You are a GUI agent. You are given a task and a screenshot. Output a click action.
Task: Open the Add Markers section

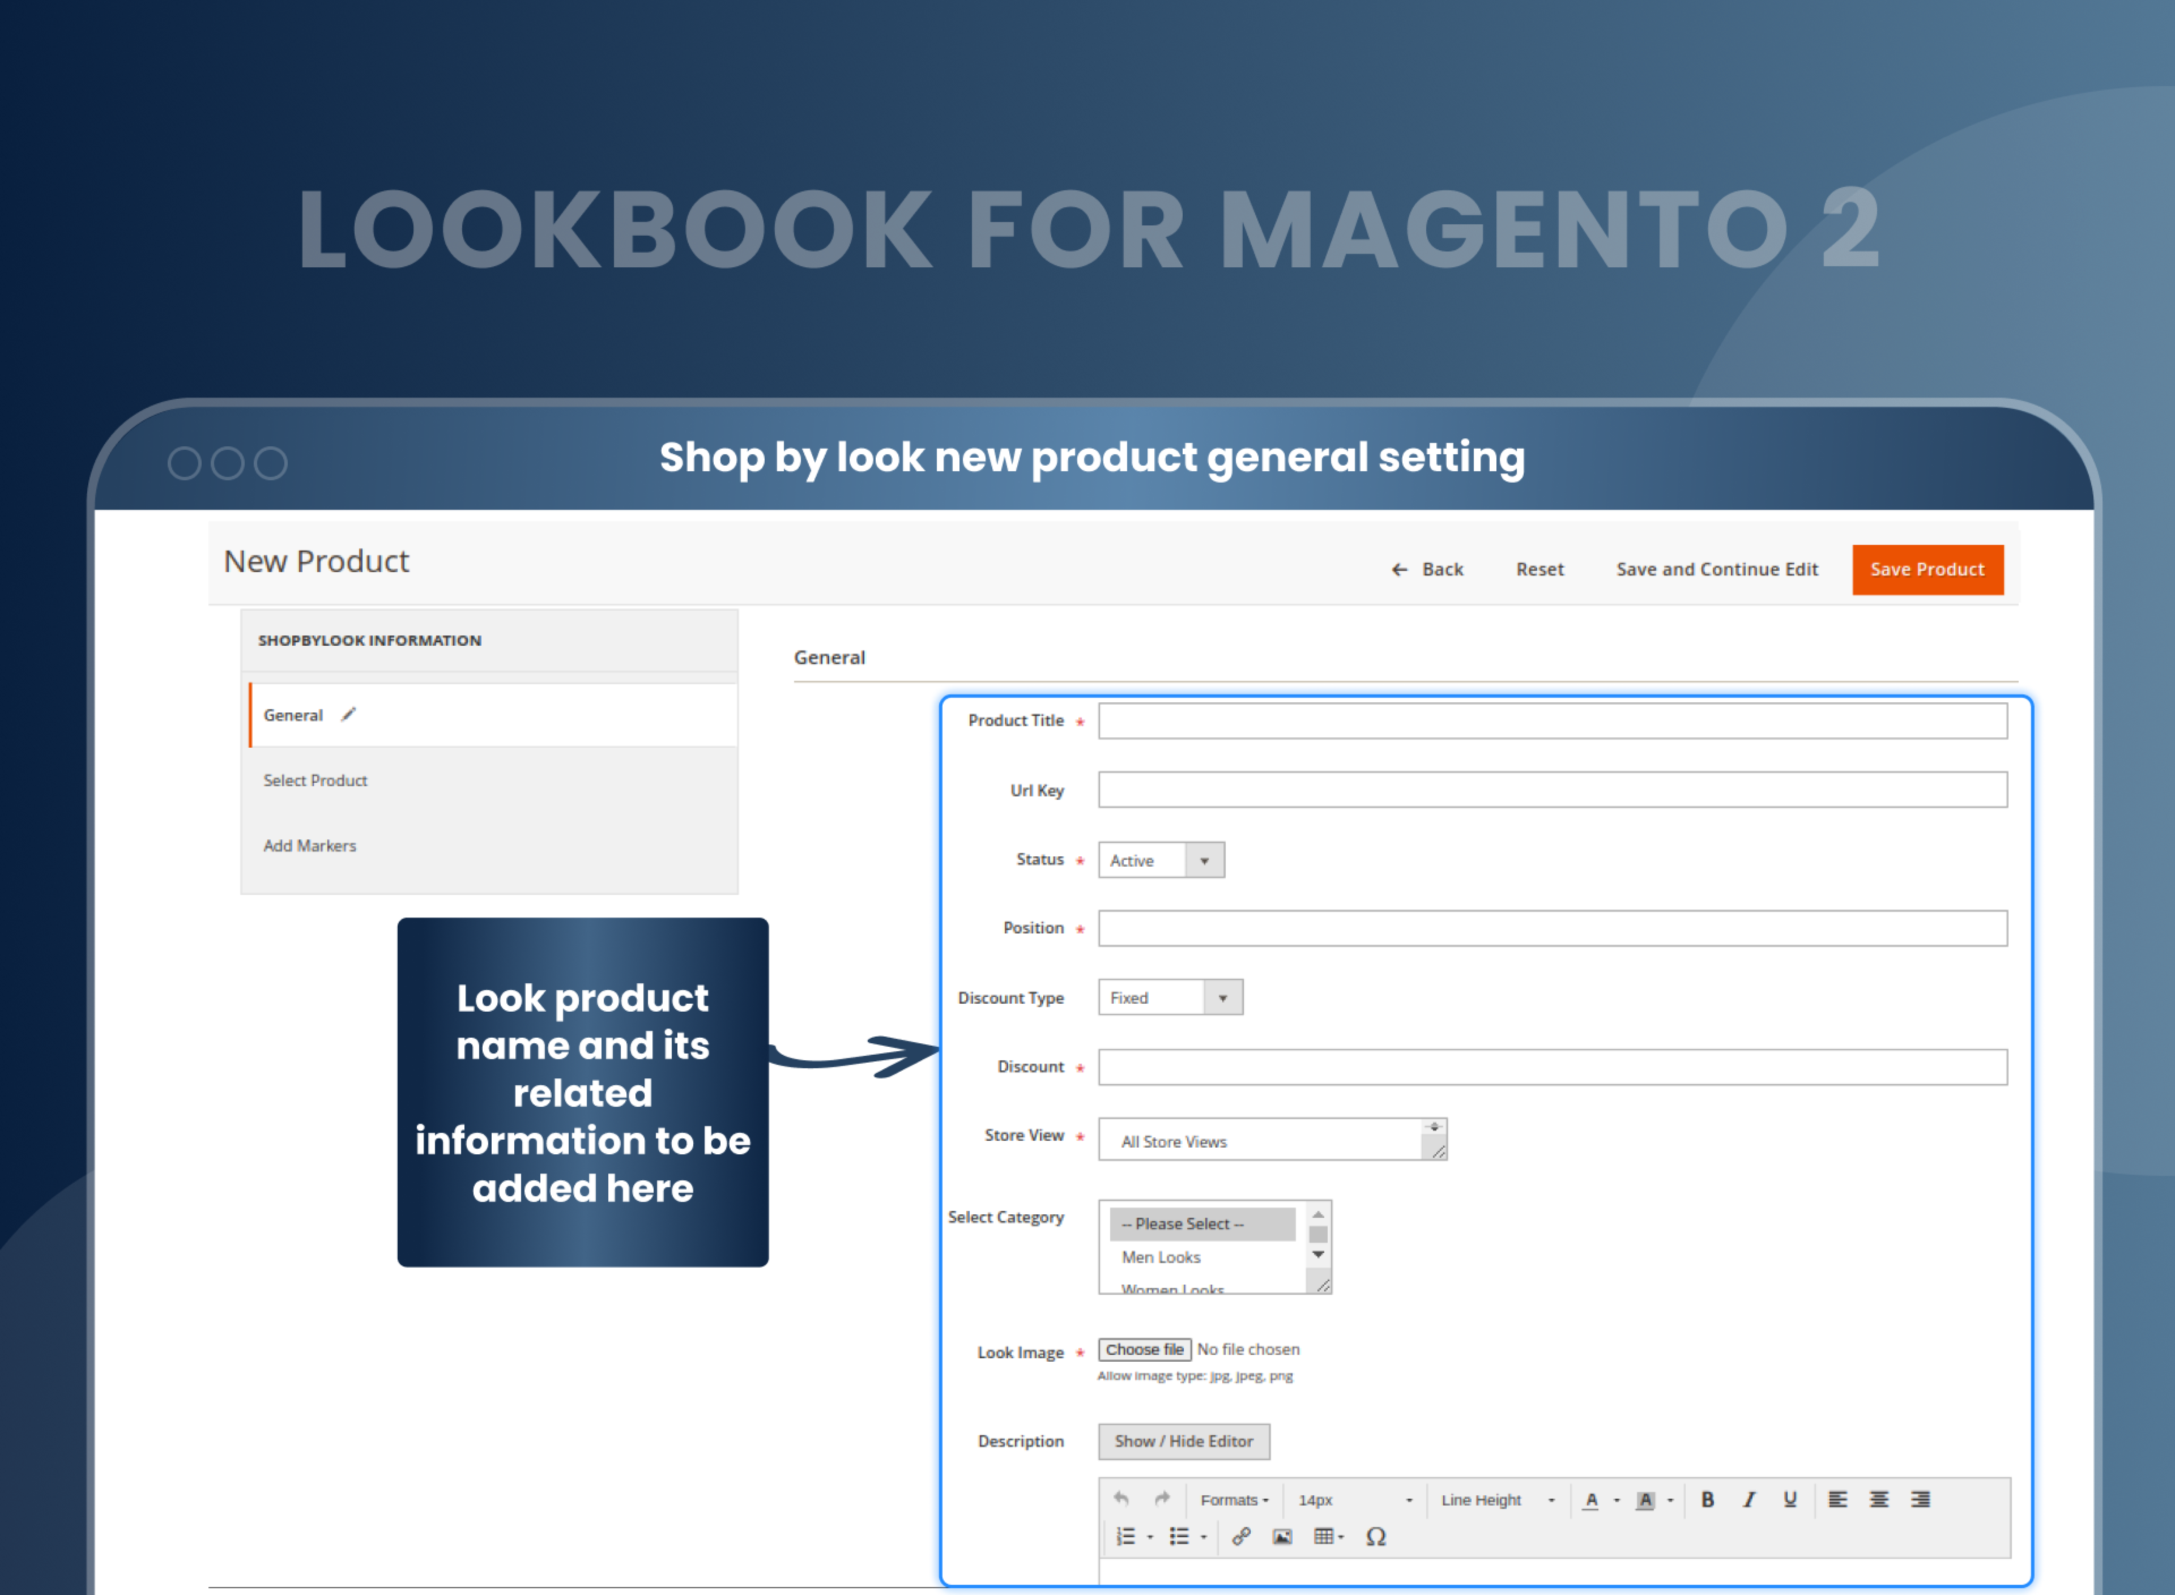click(x=309, y=845)
